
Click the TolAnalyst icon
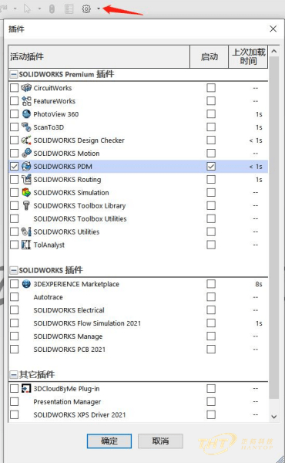coord(26,245)
